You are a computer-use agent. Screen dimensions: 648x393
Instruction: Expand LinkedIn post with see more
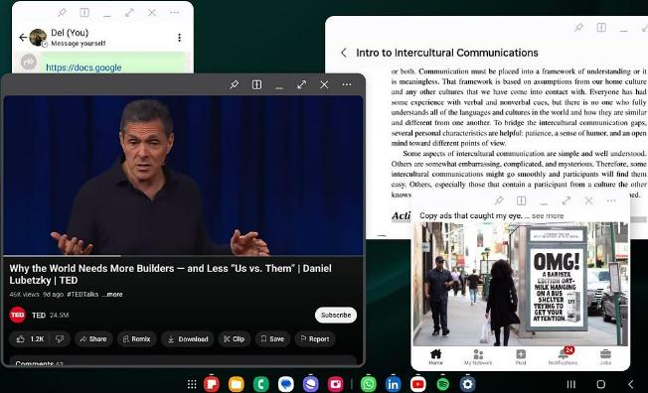point(548,216)
